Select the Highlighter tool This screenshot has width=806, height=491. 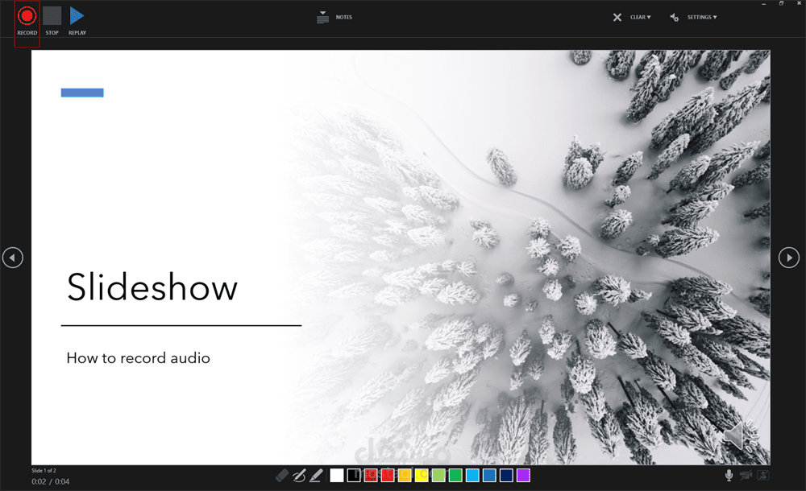(x=316, y=476)
